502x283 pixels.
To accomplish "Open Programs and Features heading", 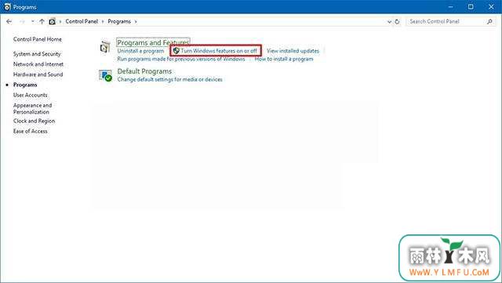I will [x=153, y=42].
